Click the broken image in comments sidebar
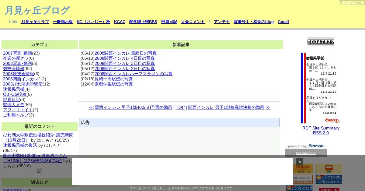365x191 pixels. point(40,171)
